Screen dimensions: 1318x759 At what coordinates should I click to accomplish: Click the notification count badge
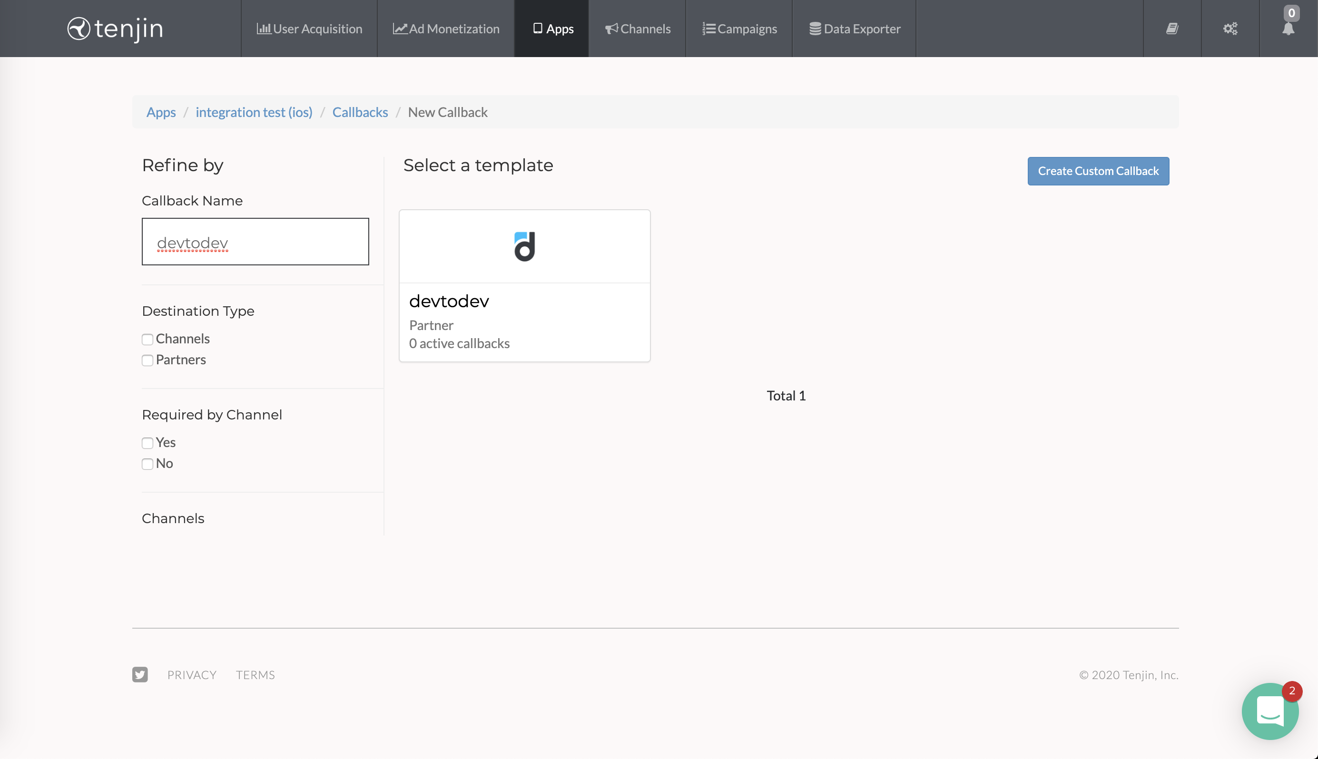[1291, 12]
